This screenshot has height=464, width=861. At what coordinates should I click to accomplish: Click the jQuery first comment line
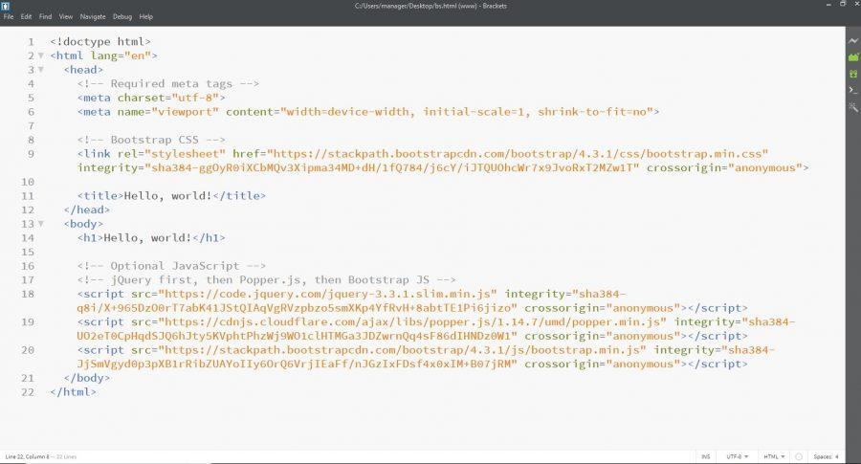(x=266, y=280)
